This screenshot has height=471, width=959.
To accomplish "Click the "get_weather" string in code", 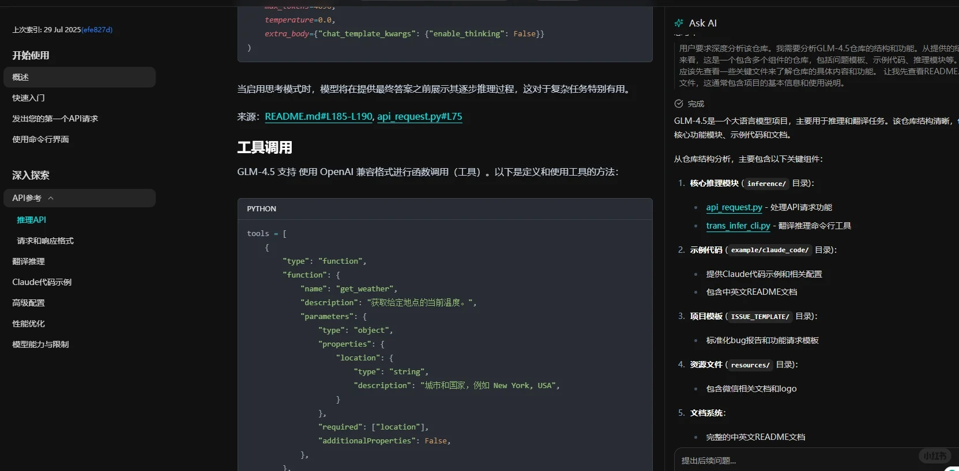I will [x=364, y=289].
